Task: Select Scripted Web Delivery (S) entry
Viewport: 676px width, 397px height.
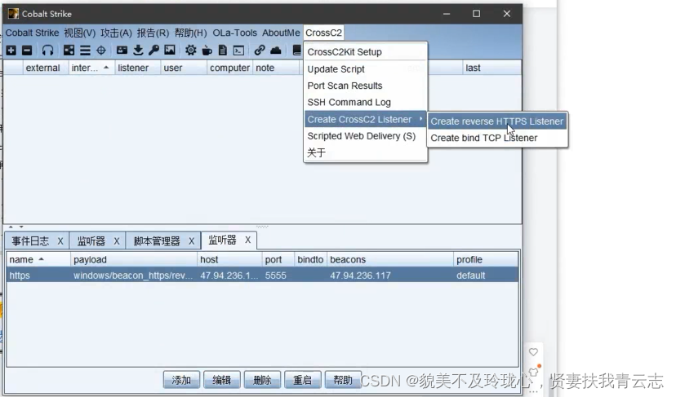Action: tap(365, 136)
